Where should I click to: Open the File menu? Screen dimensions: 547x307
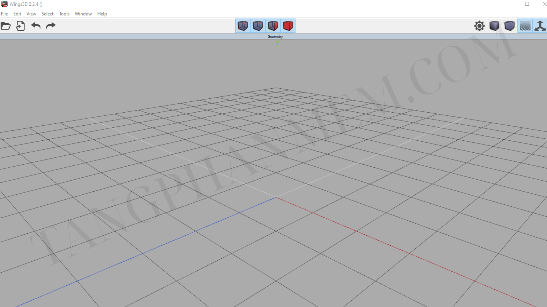click(x=5, y=14)
